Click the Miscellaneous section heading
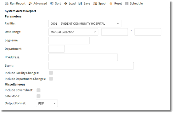Viewport: 173px width, 113px height. (x=15, y=85)
